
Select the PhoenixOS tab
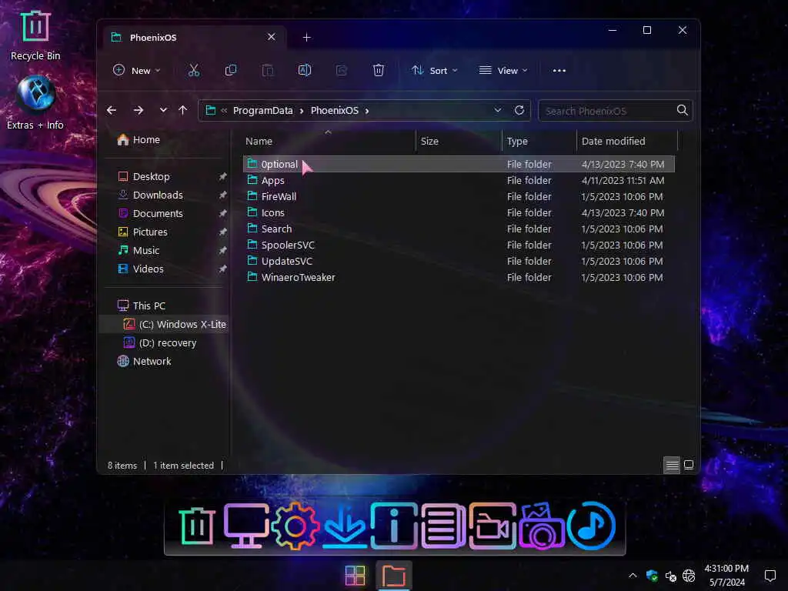click(x=195, y=37)
